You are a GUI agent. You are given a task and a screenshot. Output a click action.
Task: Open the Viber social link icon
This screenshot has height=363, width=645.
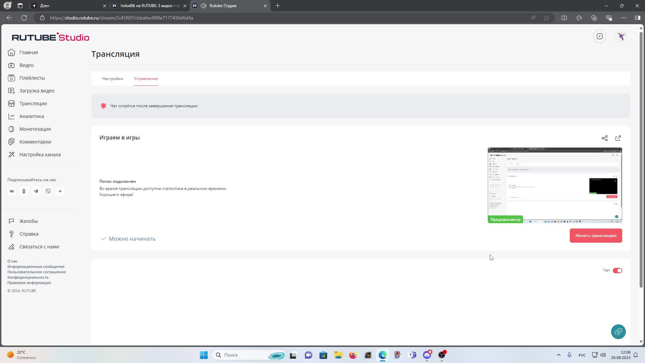(x=48, y=191)
